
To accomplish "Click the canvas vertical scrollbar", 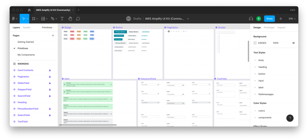I will pos(248,51).
